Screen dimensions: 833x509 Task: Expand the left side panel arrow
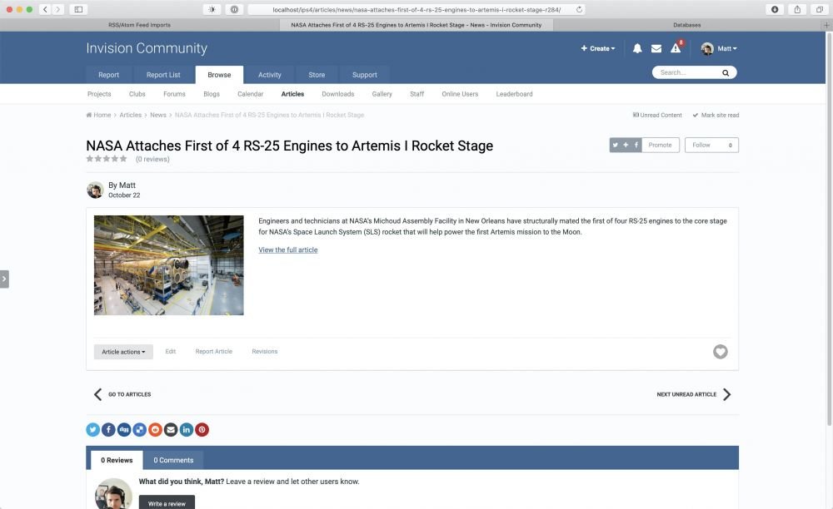pyautogui.click(x=4, y=279)
